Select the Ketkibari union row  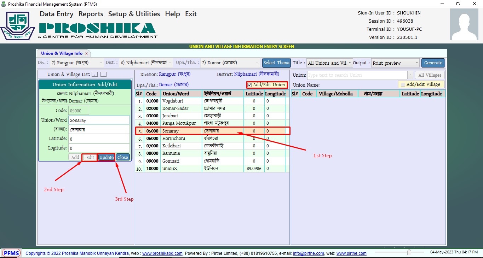212,146
